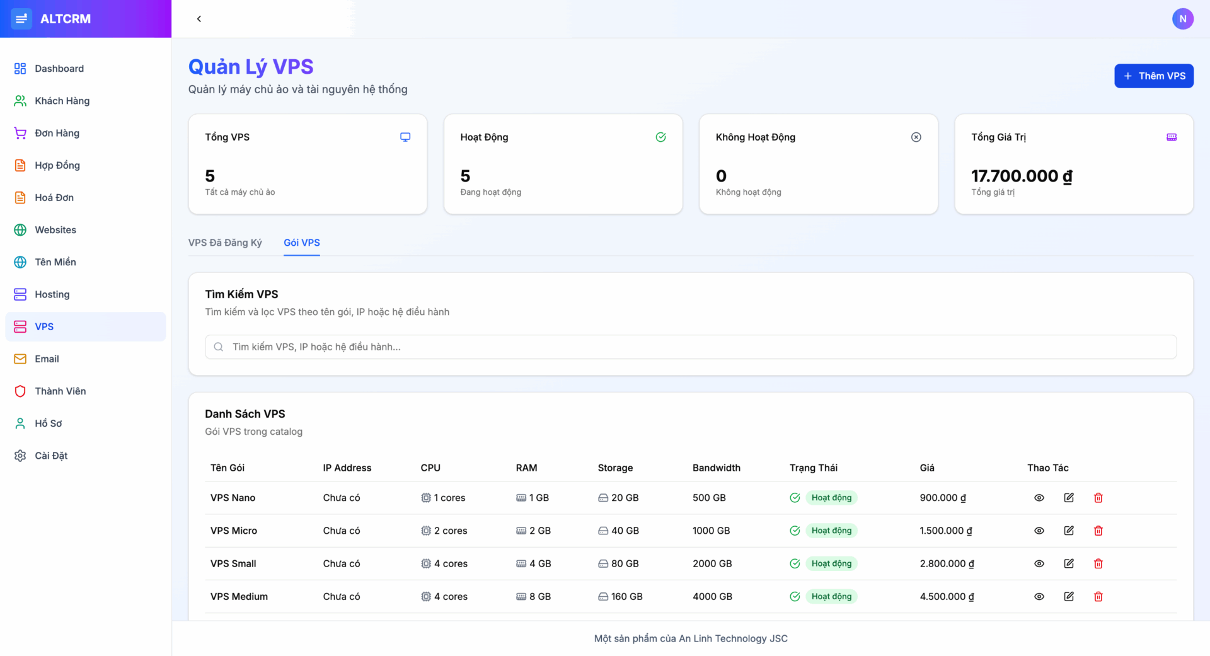Delete VPS Medium with the trash icon
The image size is (1210, 656).
[1098, 596]
